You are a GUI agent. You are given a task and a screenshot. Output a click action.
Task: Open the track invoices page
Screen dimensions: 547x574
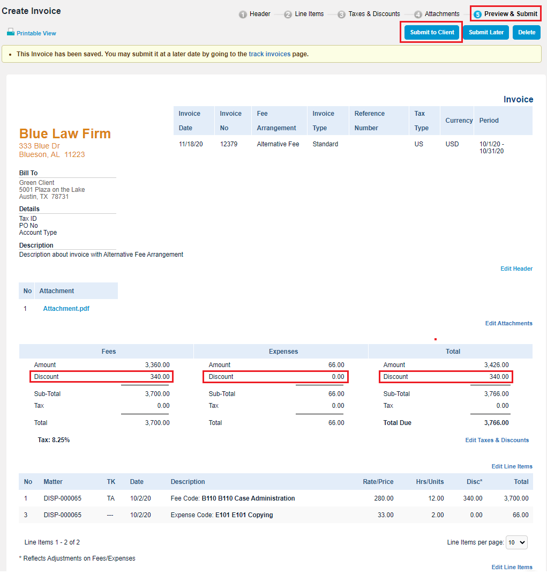[x=269, y=54]
